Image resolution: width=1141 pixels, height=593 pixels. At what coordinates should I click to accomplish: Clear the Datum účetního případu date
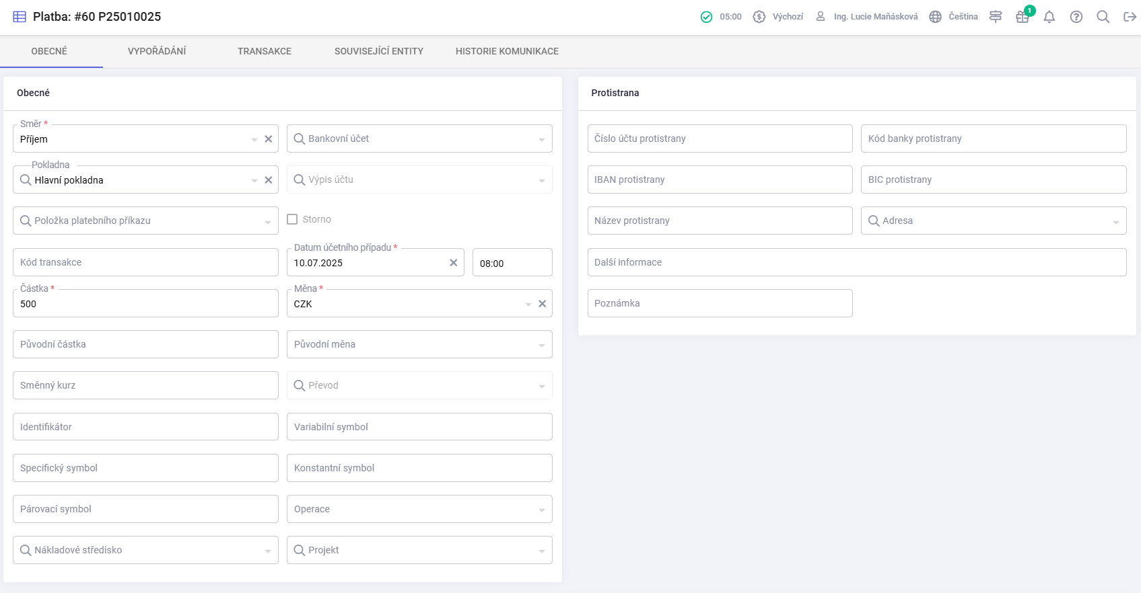pyautogui.click(x=454, y=263)
